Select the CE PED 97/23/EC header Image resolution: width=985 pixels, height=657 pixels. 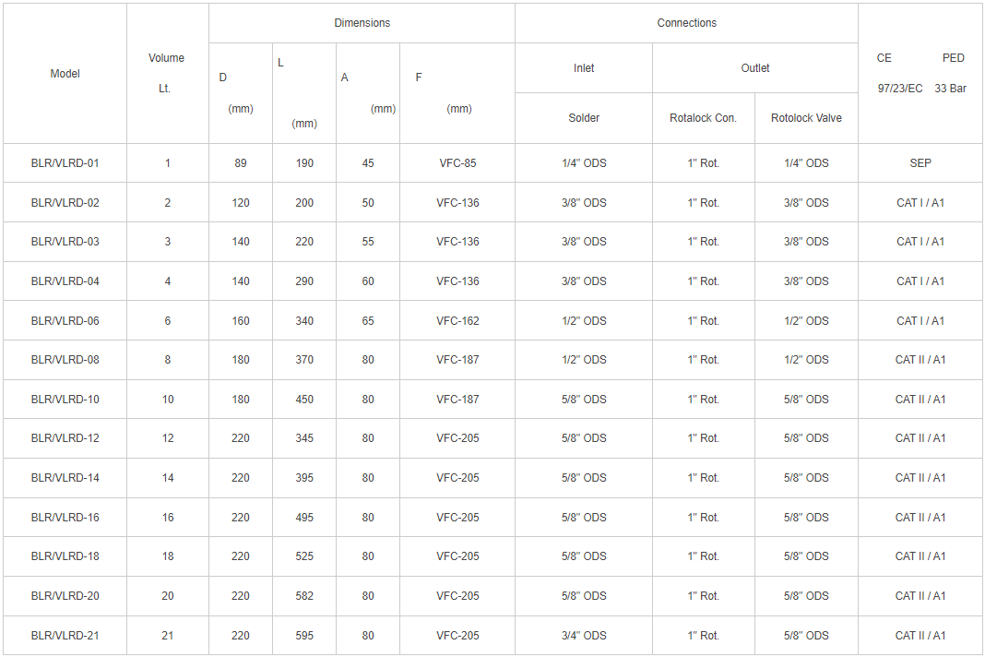click(x=920, y=74)
